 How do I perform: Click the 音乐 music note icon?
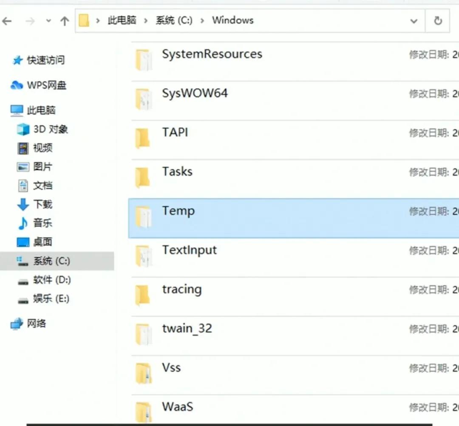[23, 223]
